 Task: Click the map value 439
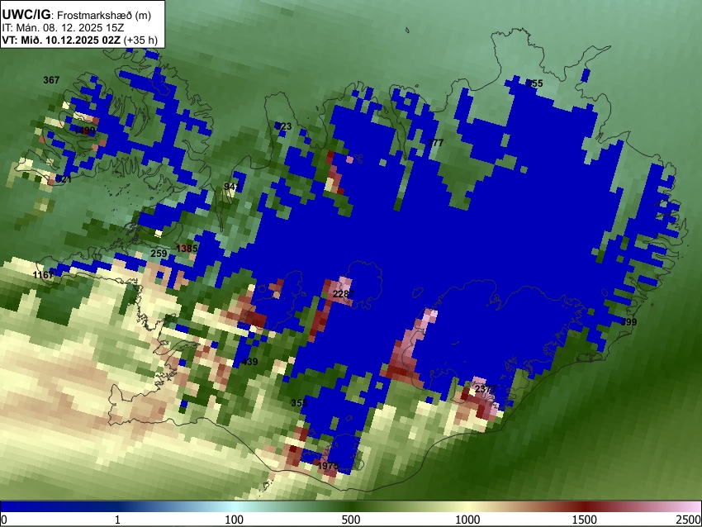tap(249, 361)
